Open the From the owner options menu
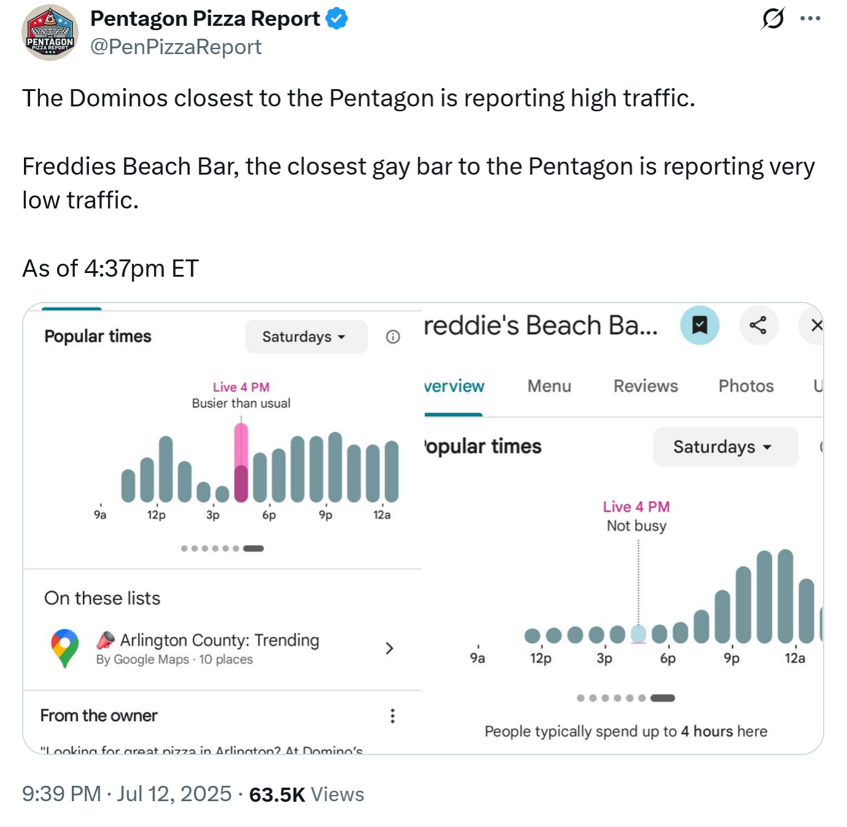 [392, 716]
